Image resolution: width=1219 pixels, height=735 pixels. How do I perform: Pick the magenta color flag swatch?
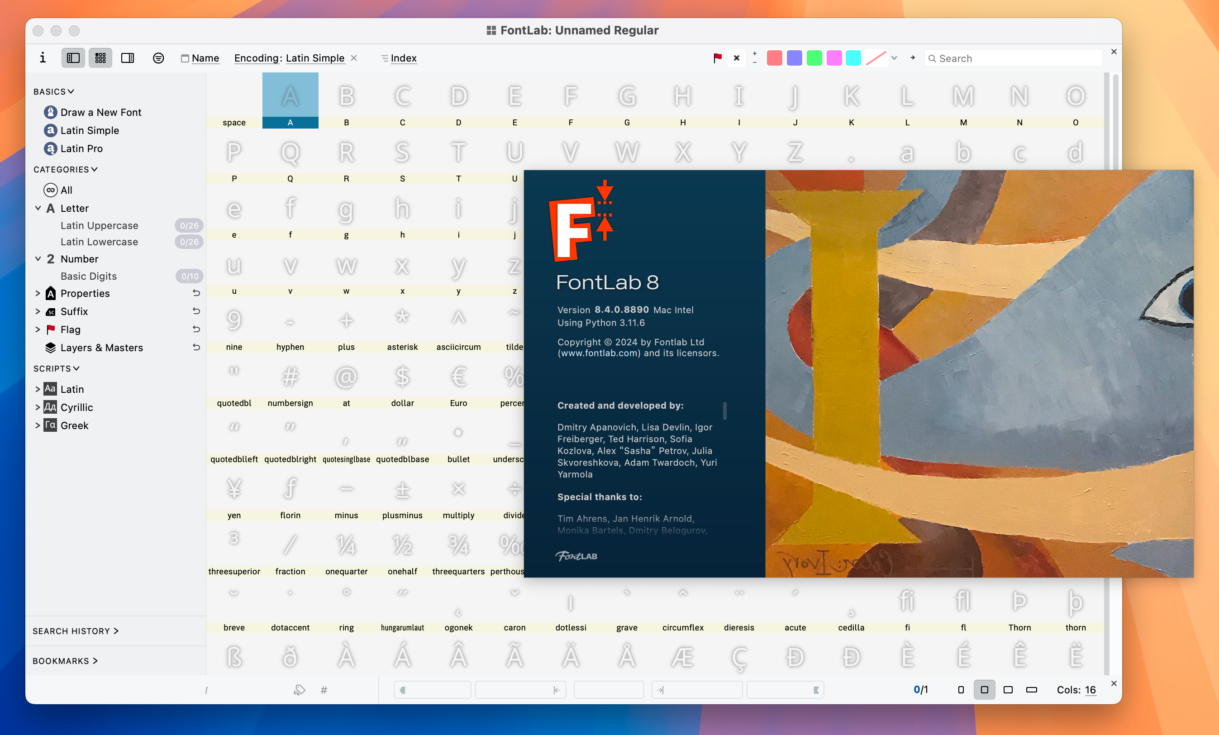[x=833, y=58]
